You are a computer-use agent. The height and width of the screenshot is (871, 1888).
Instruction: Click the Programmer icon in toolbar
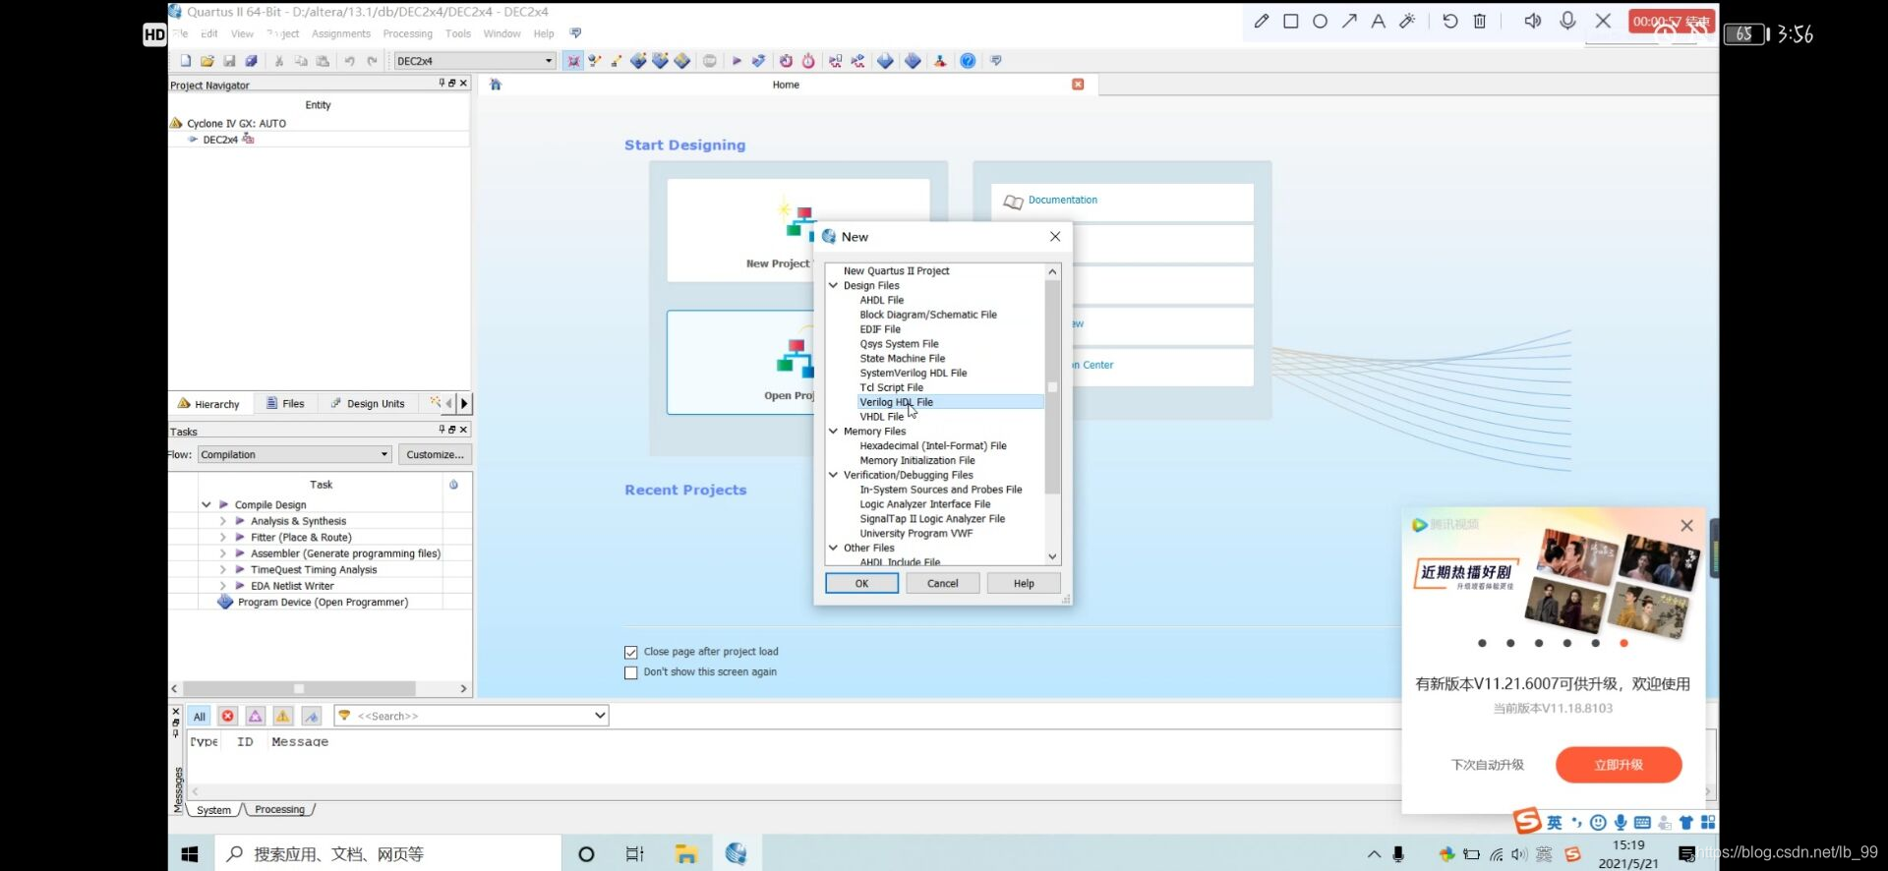click(913, 61)
